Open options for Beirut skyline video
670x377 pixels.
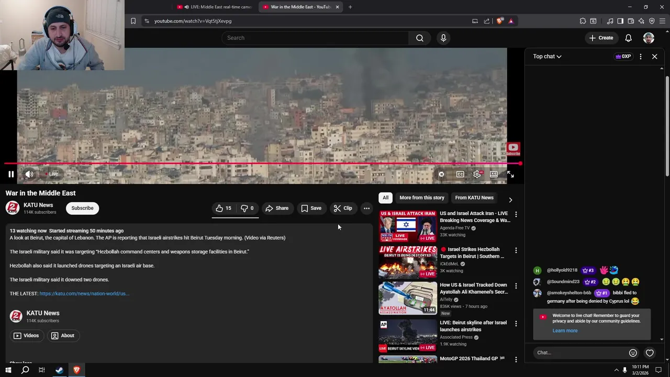pos(516,324)
